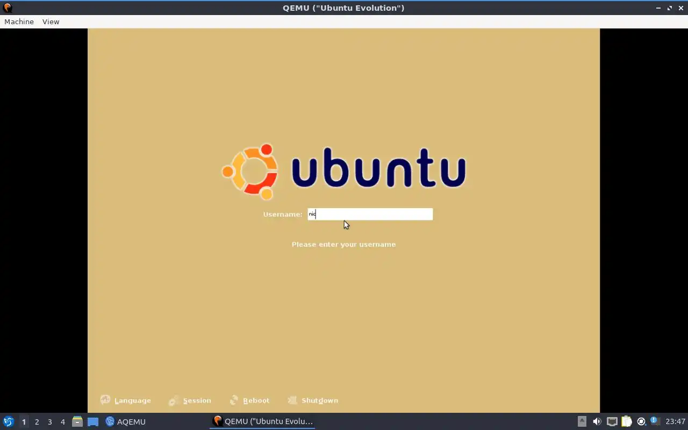Viewport: 688px width, 430px height.
Task: Launch the file manager from the panel
Action: 77,421
